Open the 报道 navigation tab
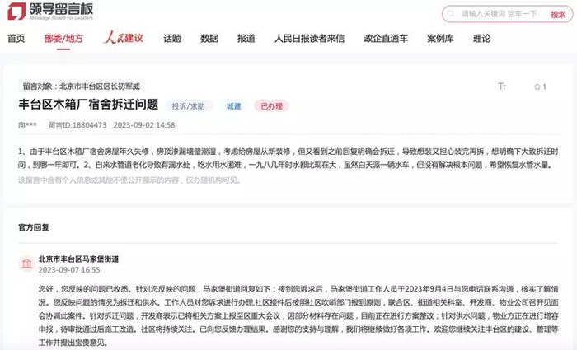Screen dimensions: 577x350 tap(246, 38)
